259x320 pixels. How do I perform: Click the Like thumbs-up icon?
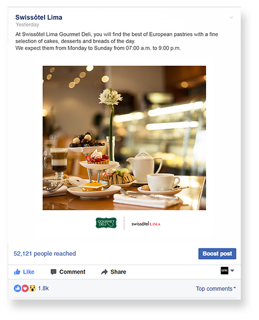(x=17, y=271)
